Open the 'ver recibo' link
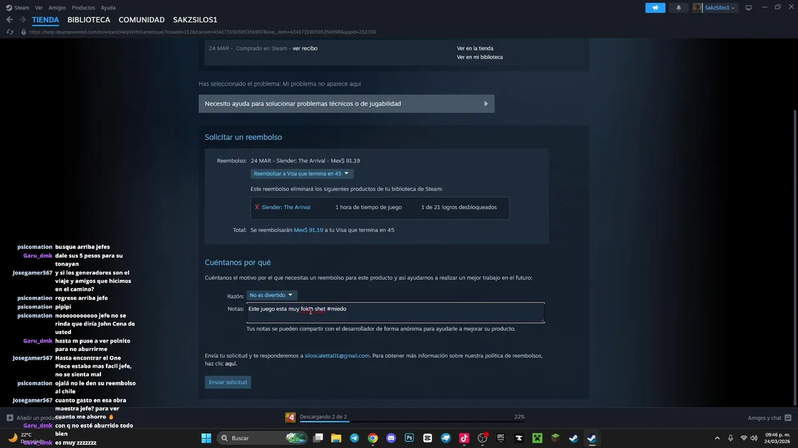798x448 pixels. coord(305,48)
